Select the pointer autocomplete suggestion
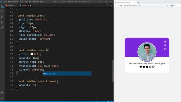Image resolution: width=181 pixels, height=102 pixels. click(67, 74)
